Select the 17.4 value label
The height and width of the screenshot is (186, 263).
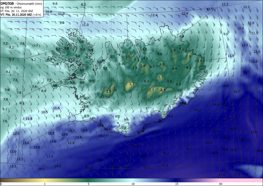click(x=221, y=175)
